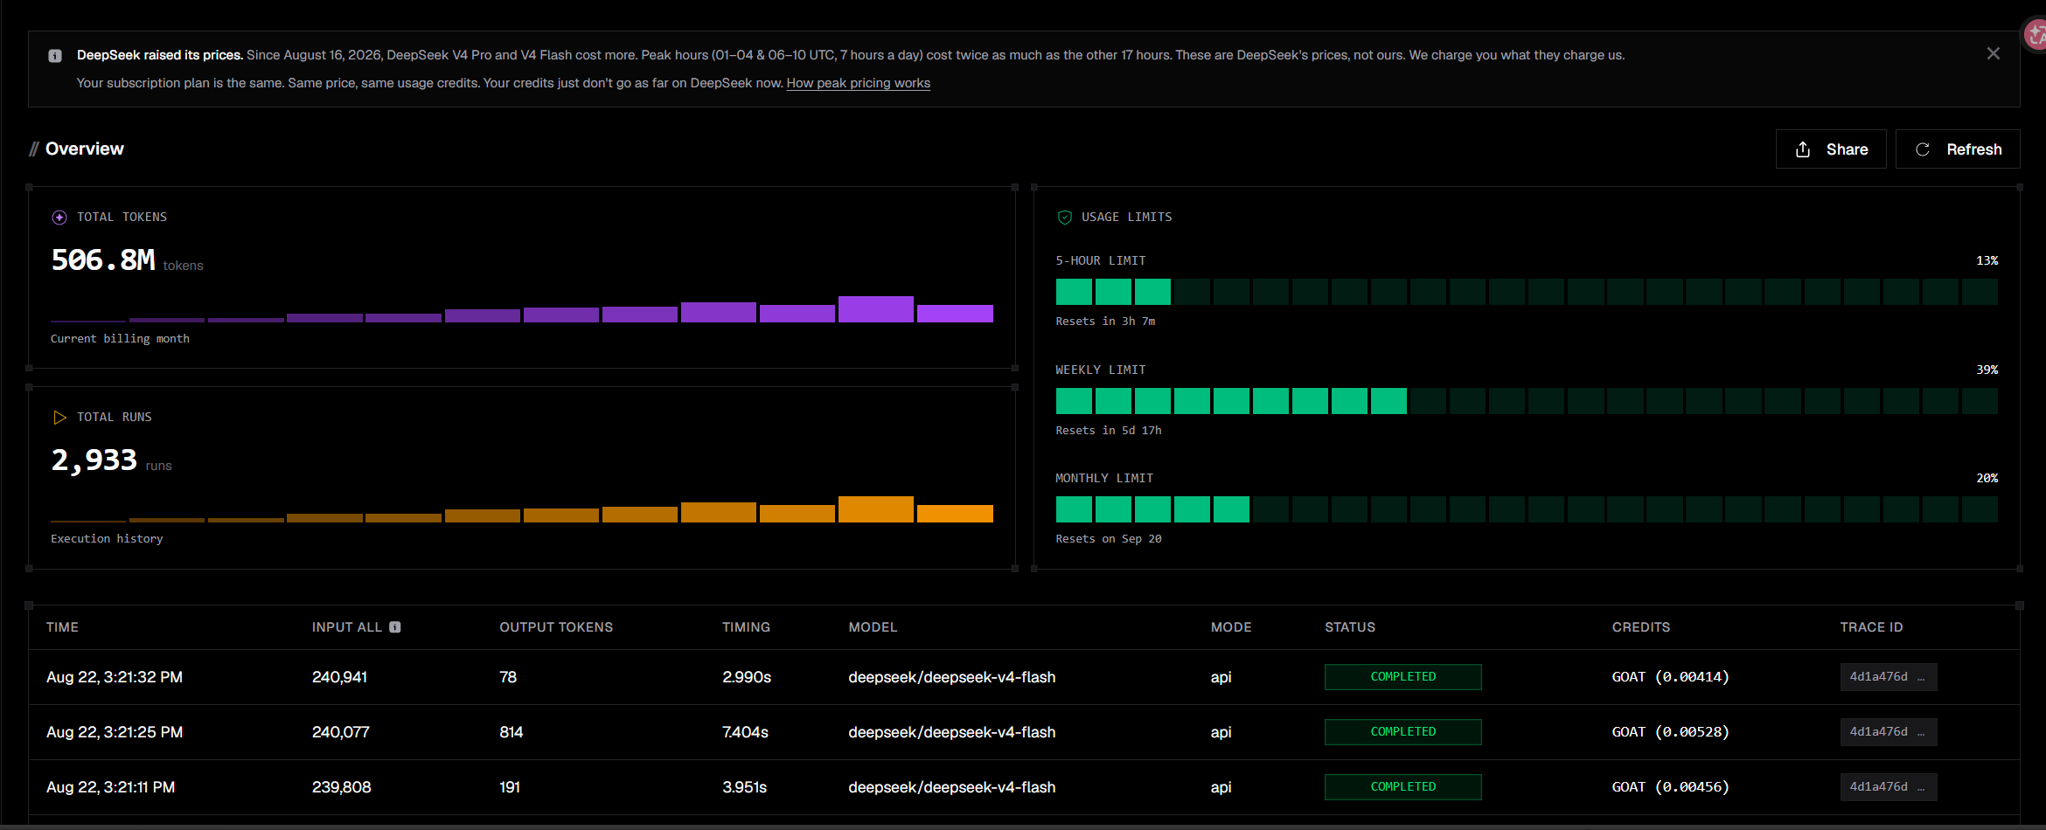This screenshot has width=2046, height=830.
Task: Click the share arrow icon
Action: [x=1803, y=149]
